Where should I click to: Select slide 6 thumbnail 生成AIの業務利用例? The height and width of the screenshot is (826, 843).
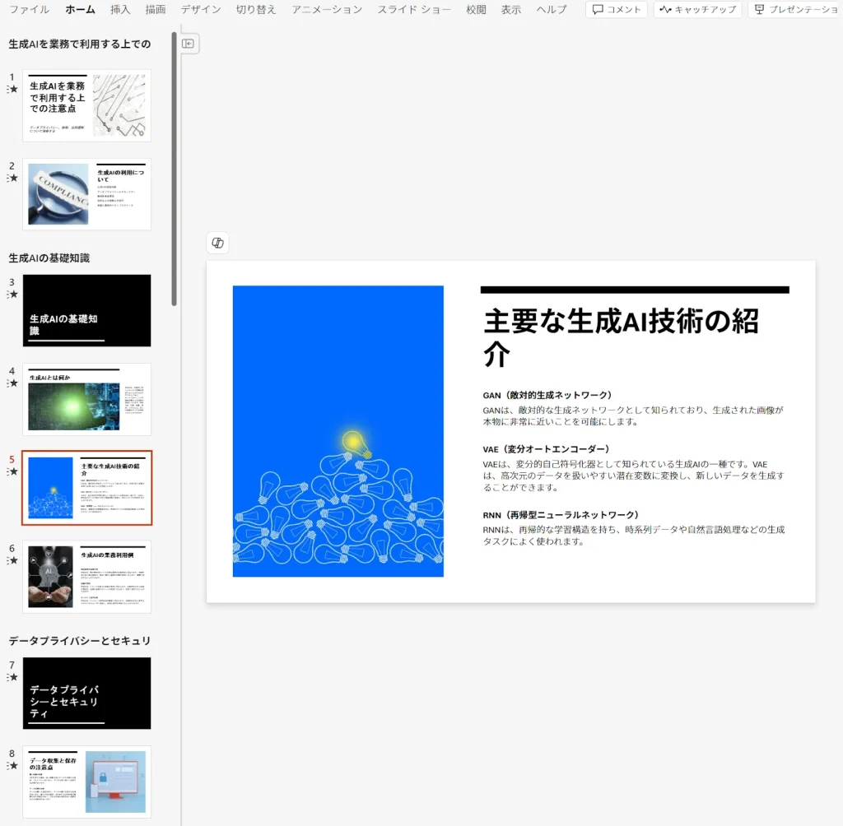coord(86,576)
